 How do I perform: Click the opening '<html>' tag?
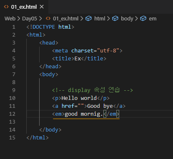36,35
